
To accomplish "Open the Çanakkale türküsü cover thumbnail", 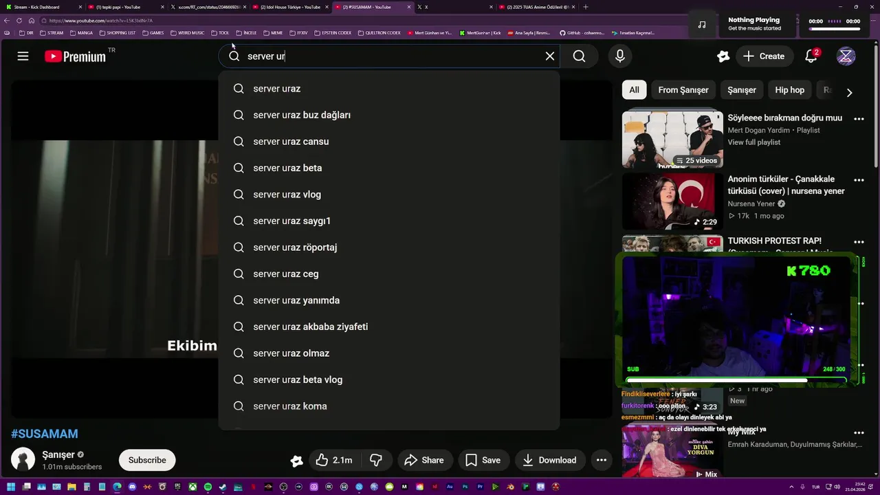I will tap(672, 201).
